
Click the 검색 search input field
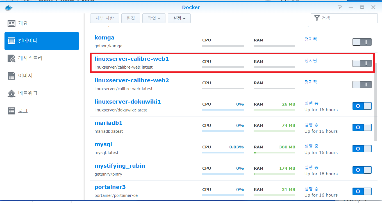[x=344, y=18]
